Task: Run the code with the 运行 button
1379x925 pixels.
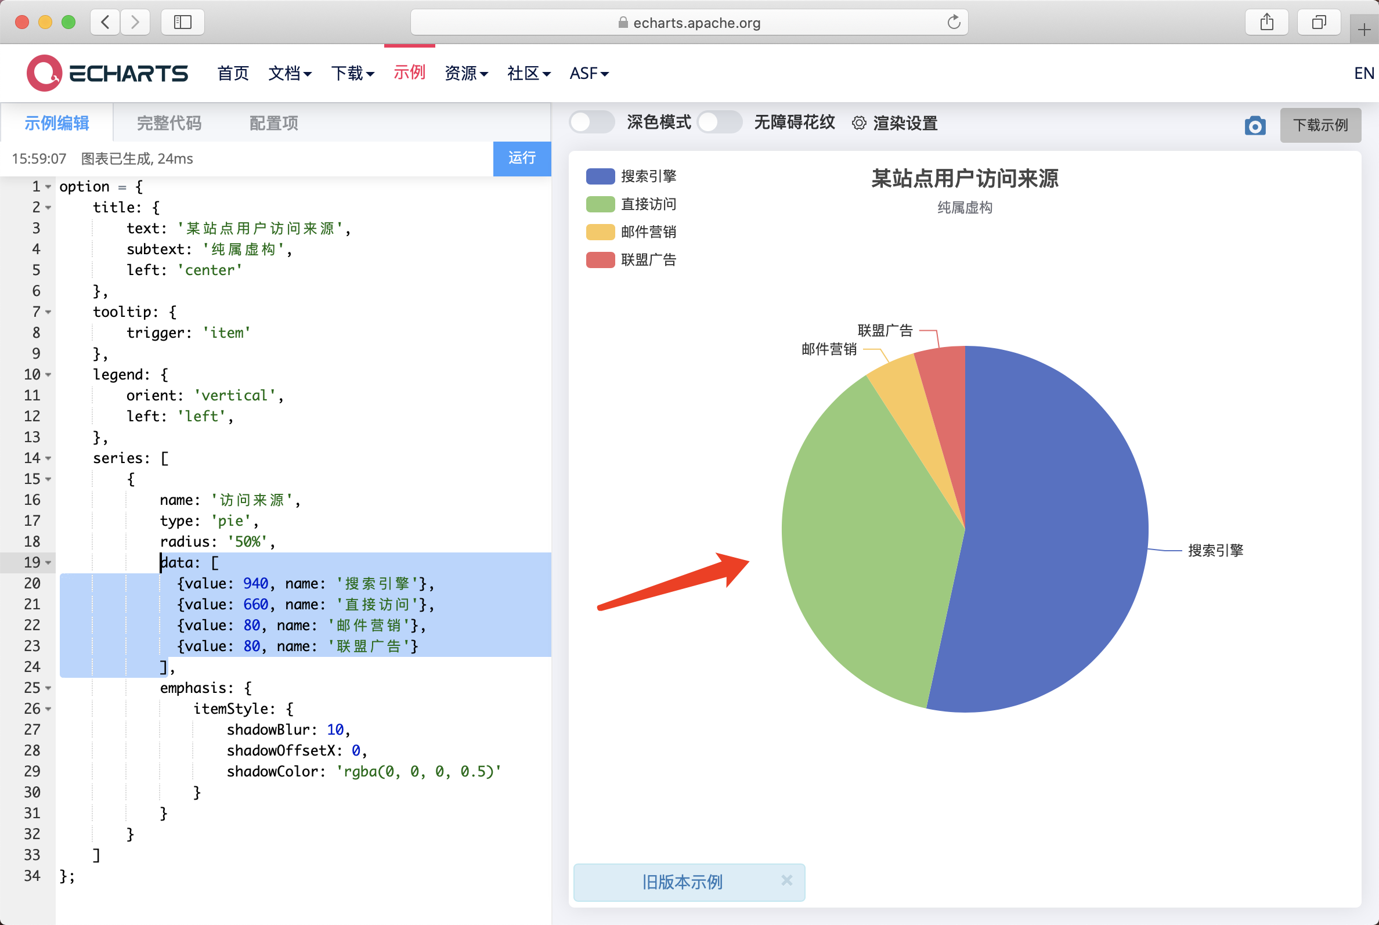Action: click(x=522, y=158)
